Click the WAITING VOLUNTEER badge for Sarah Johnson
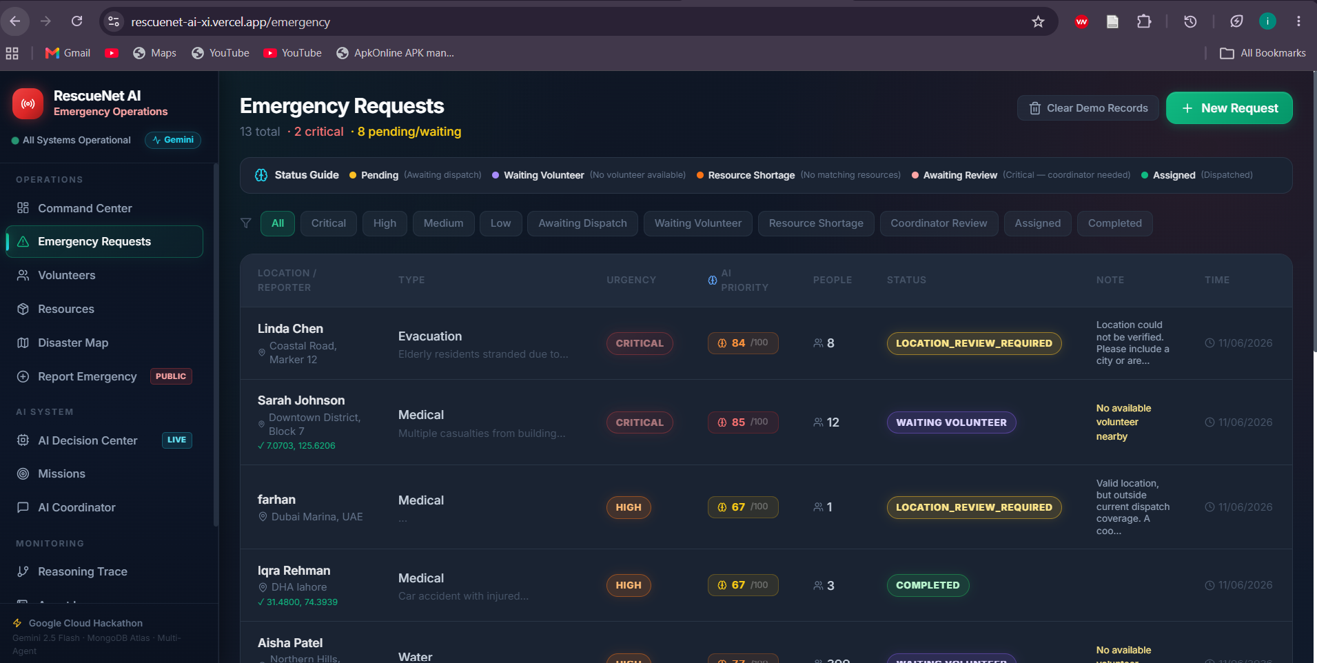Screen dimensions: 1317x663 point(951,422)
